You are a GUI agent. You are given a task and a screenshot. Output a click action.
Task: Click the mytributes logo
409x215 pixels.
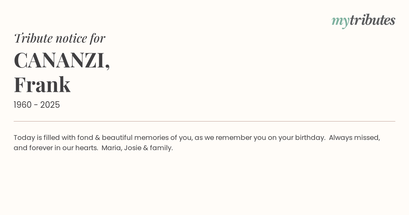[x=363, y=20]
